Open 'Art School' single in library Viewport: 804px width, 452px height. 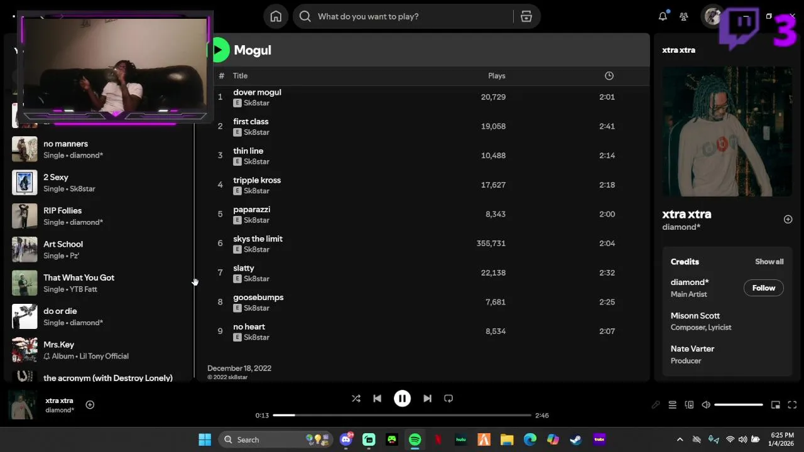click(x=100, y=250)
